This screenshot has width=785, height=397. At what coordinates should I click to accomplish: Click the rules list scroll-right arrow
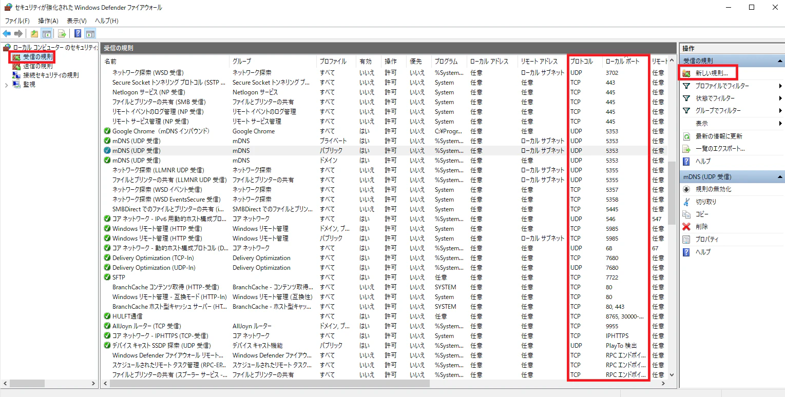(663, 384)
